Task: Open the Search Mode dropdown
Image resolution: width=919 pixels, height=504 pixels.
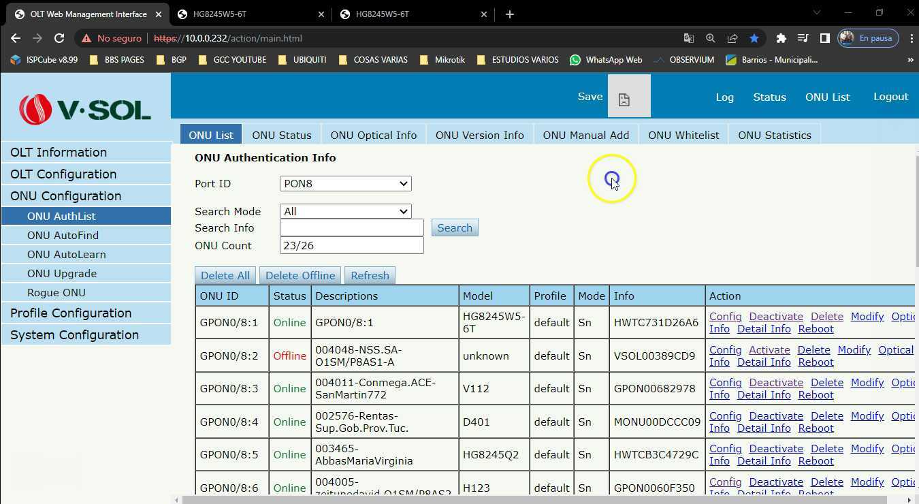Action: tap(345, 212)
